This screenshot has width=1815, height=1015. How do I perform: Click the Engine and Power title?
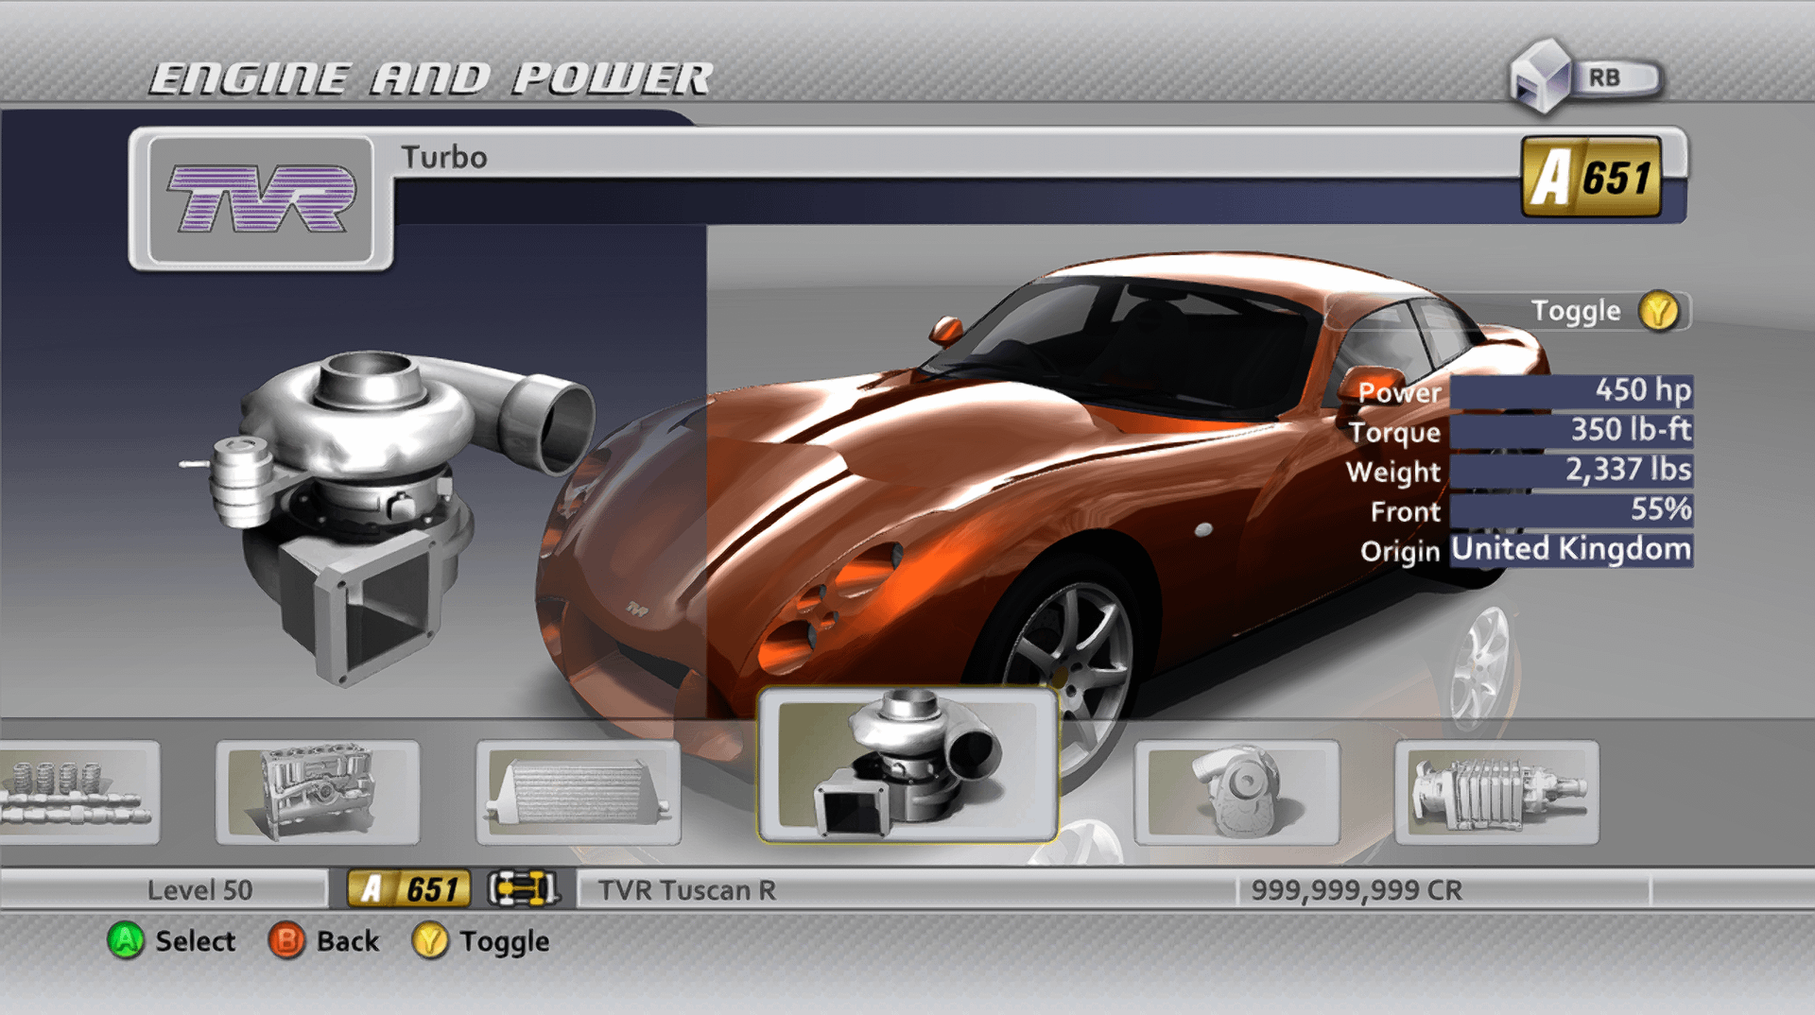pos(431,79)
